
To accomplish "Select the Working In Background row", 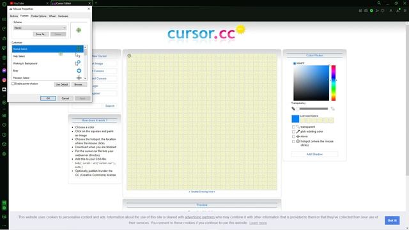I will 48,63.
